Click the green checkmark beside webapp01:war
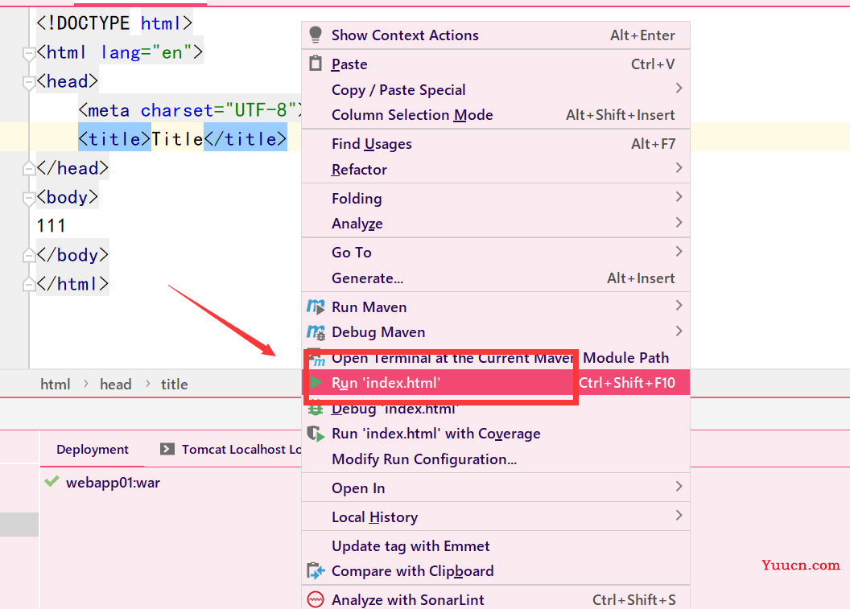Image resolution: width=850 pixels, height=609 pixels. pyautogui.click(x=52, y=481)
